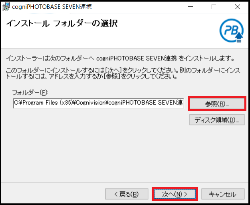The width and height of the screenshot is (250, 205).
Task: Minimize the installer window
Action: coord(191,7)
